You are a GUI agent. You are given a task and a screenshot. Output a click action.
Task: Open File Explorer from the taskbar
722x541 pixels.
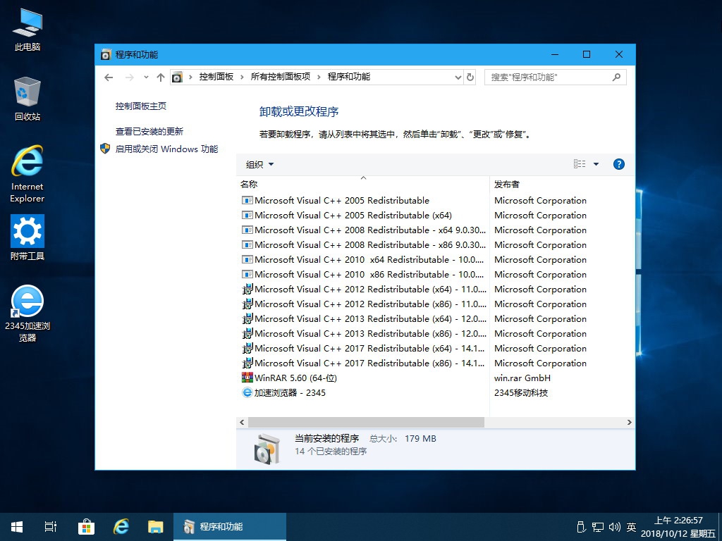[x=156, y=527]
